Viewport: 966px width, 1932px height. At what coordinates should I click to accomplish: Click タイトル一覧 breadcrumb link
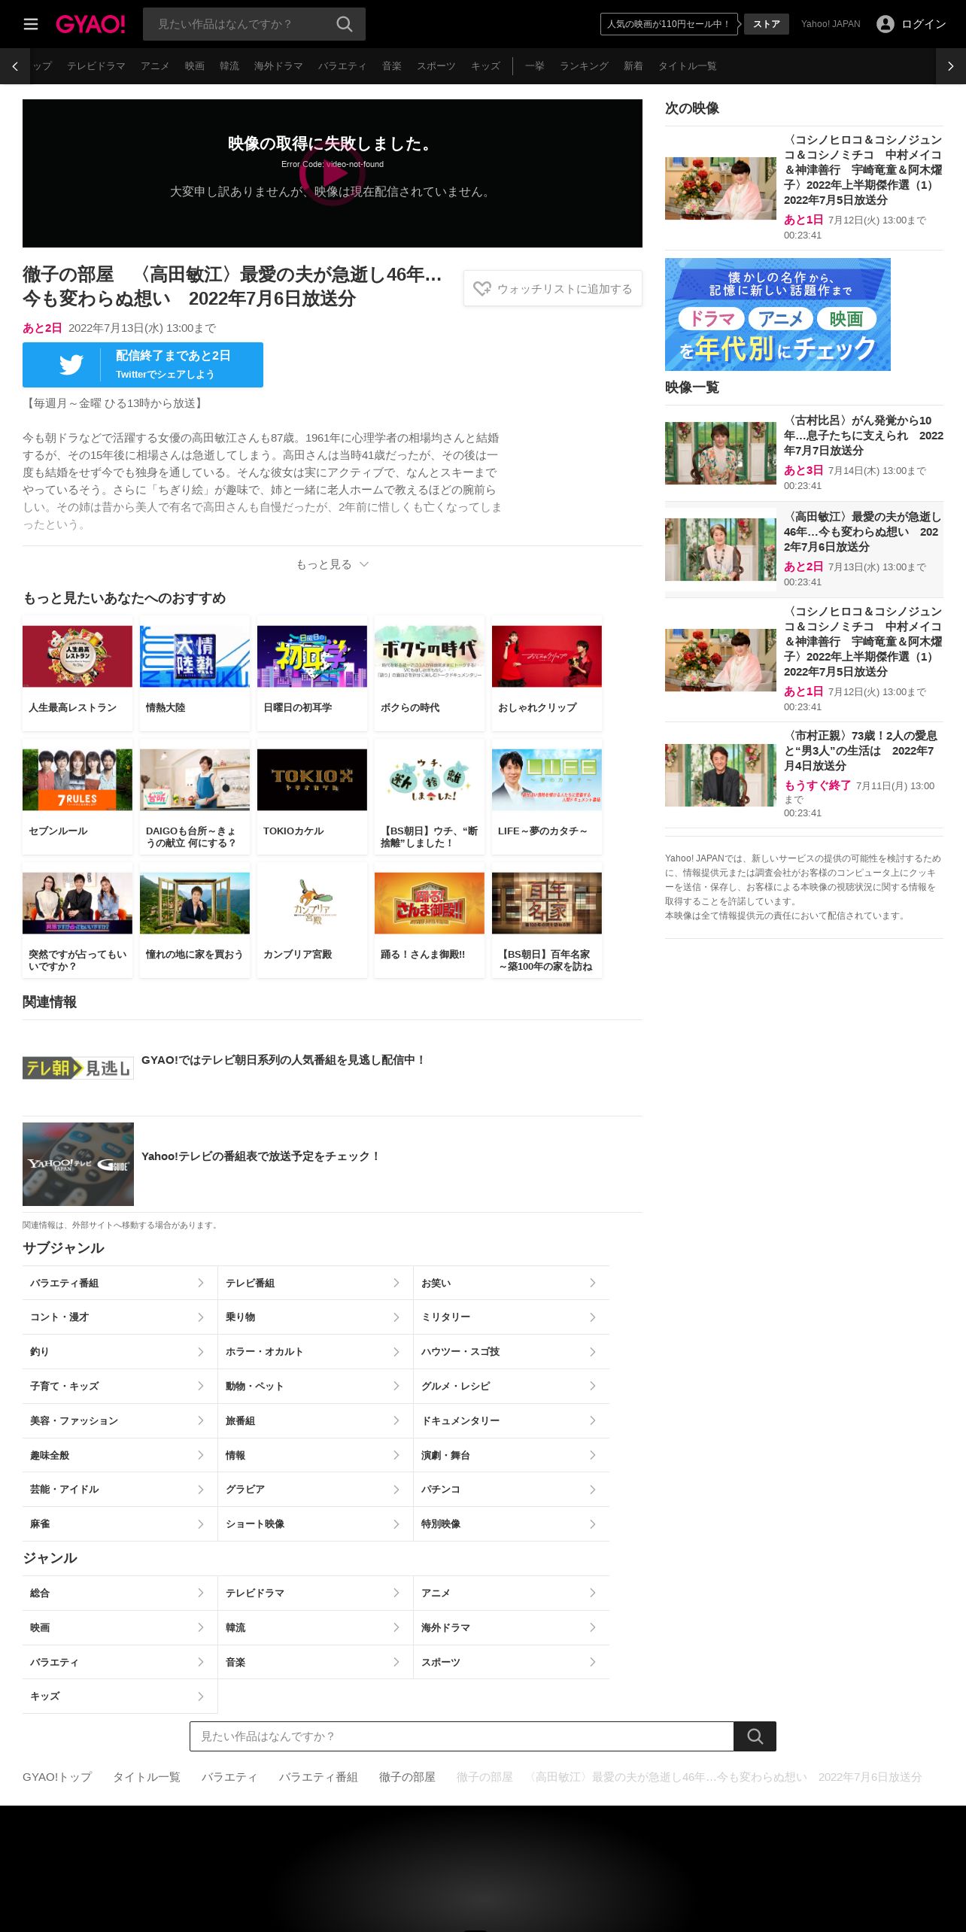(x=147, y=1777)
